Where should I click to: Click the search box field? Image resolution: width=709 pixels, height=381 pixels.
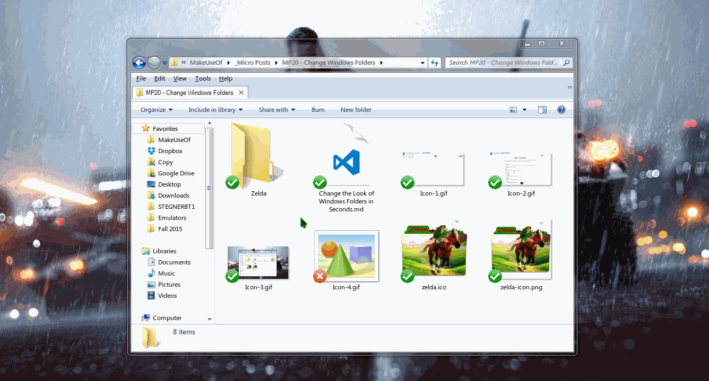[x=503, y=63]
